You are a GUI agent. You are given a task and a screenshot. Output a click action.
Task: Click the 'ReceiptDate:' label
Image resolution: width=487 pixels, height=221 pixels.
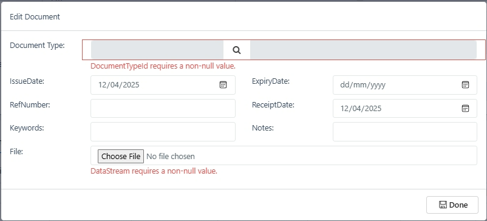(x=273, y=105)
